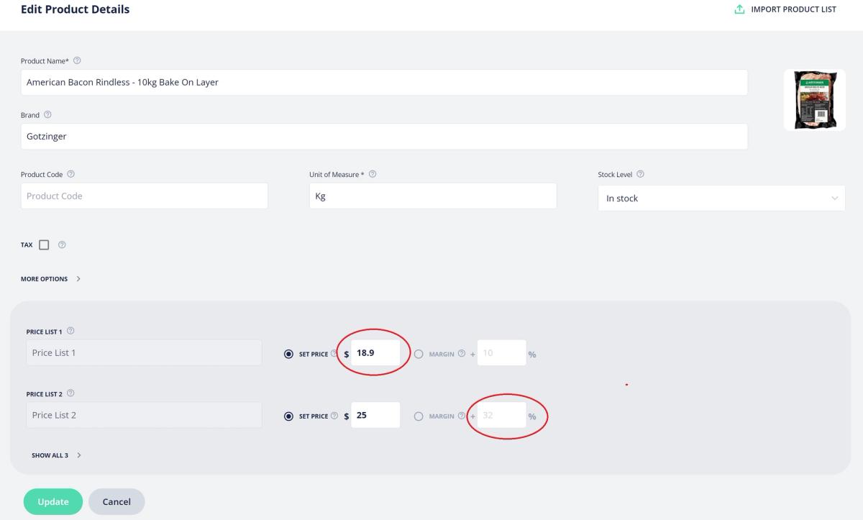
Task: Open Margin help icon in Price List 2 row
Action: (461, 416)
